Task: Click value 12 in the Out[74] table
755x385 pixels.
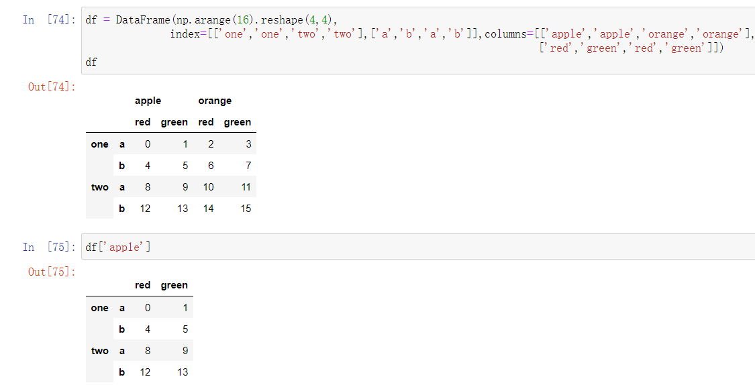Action: coord(145,209)
